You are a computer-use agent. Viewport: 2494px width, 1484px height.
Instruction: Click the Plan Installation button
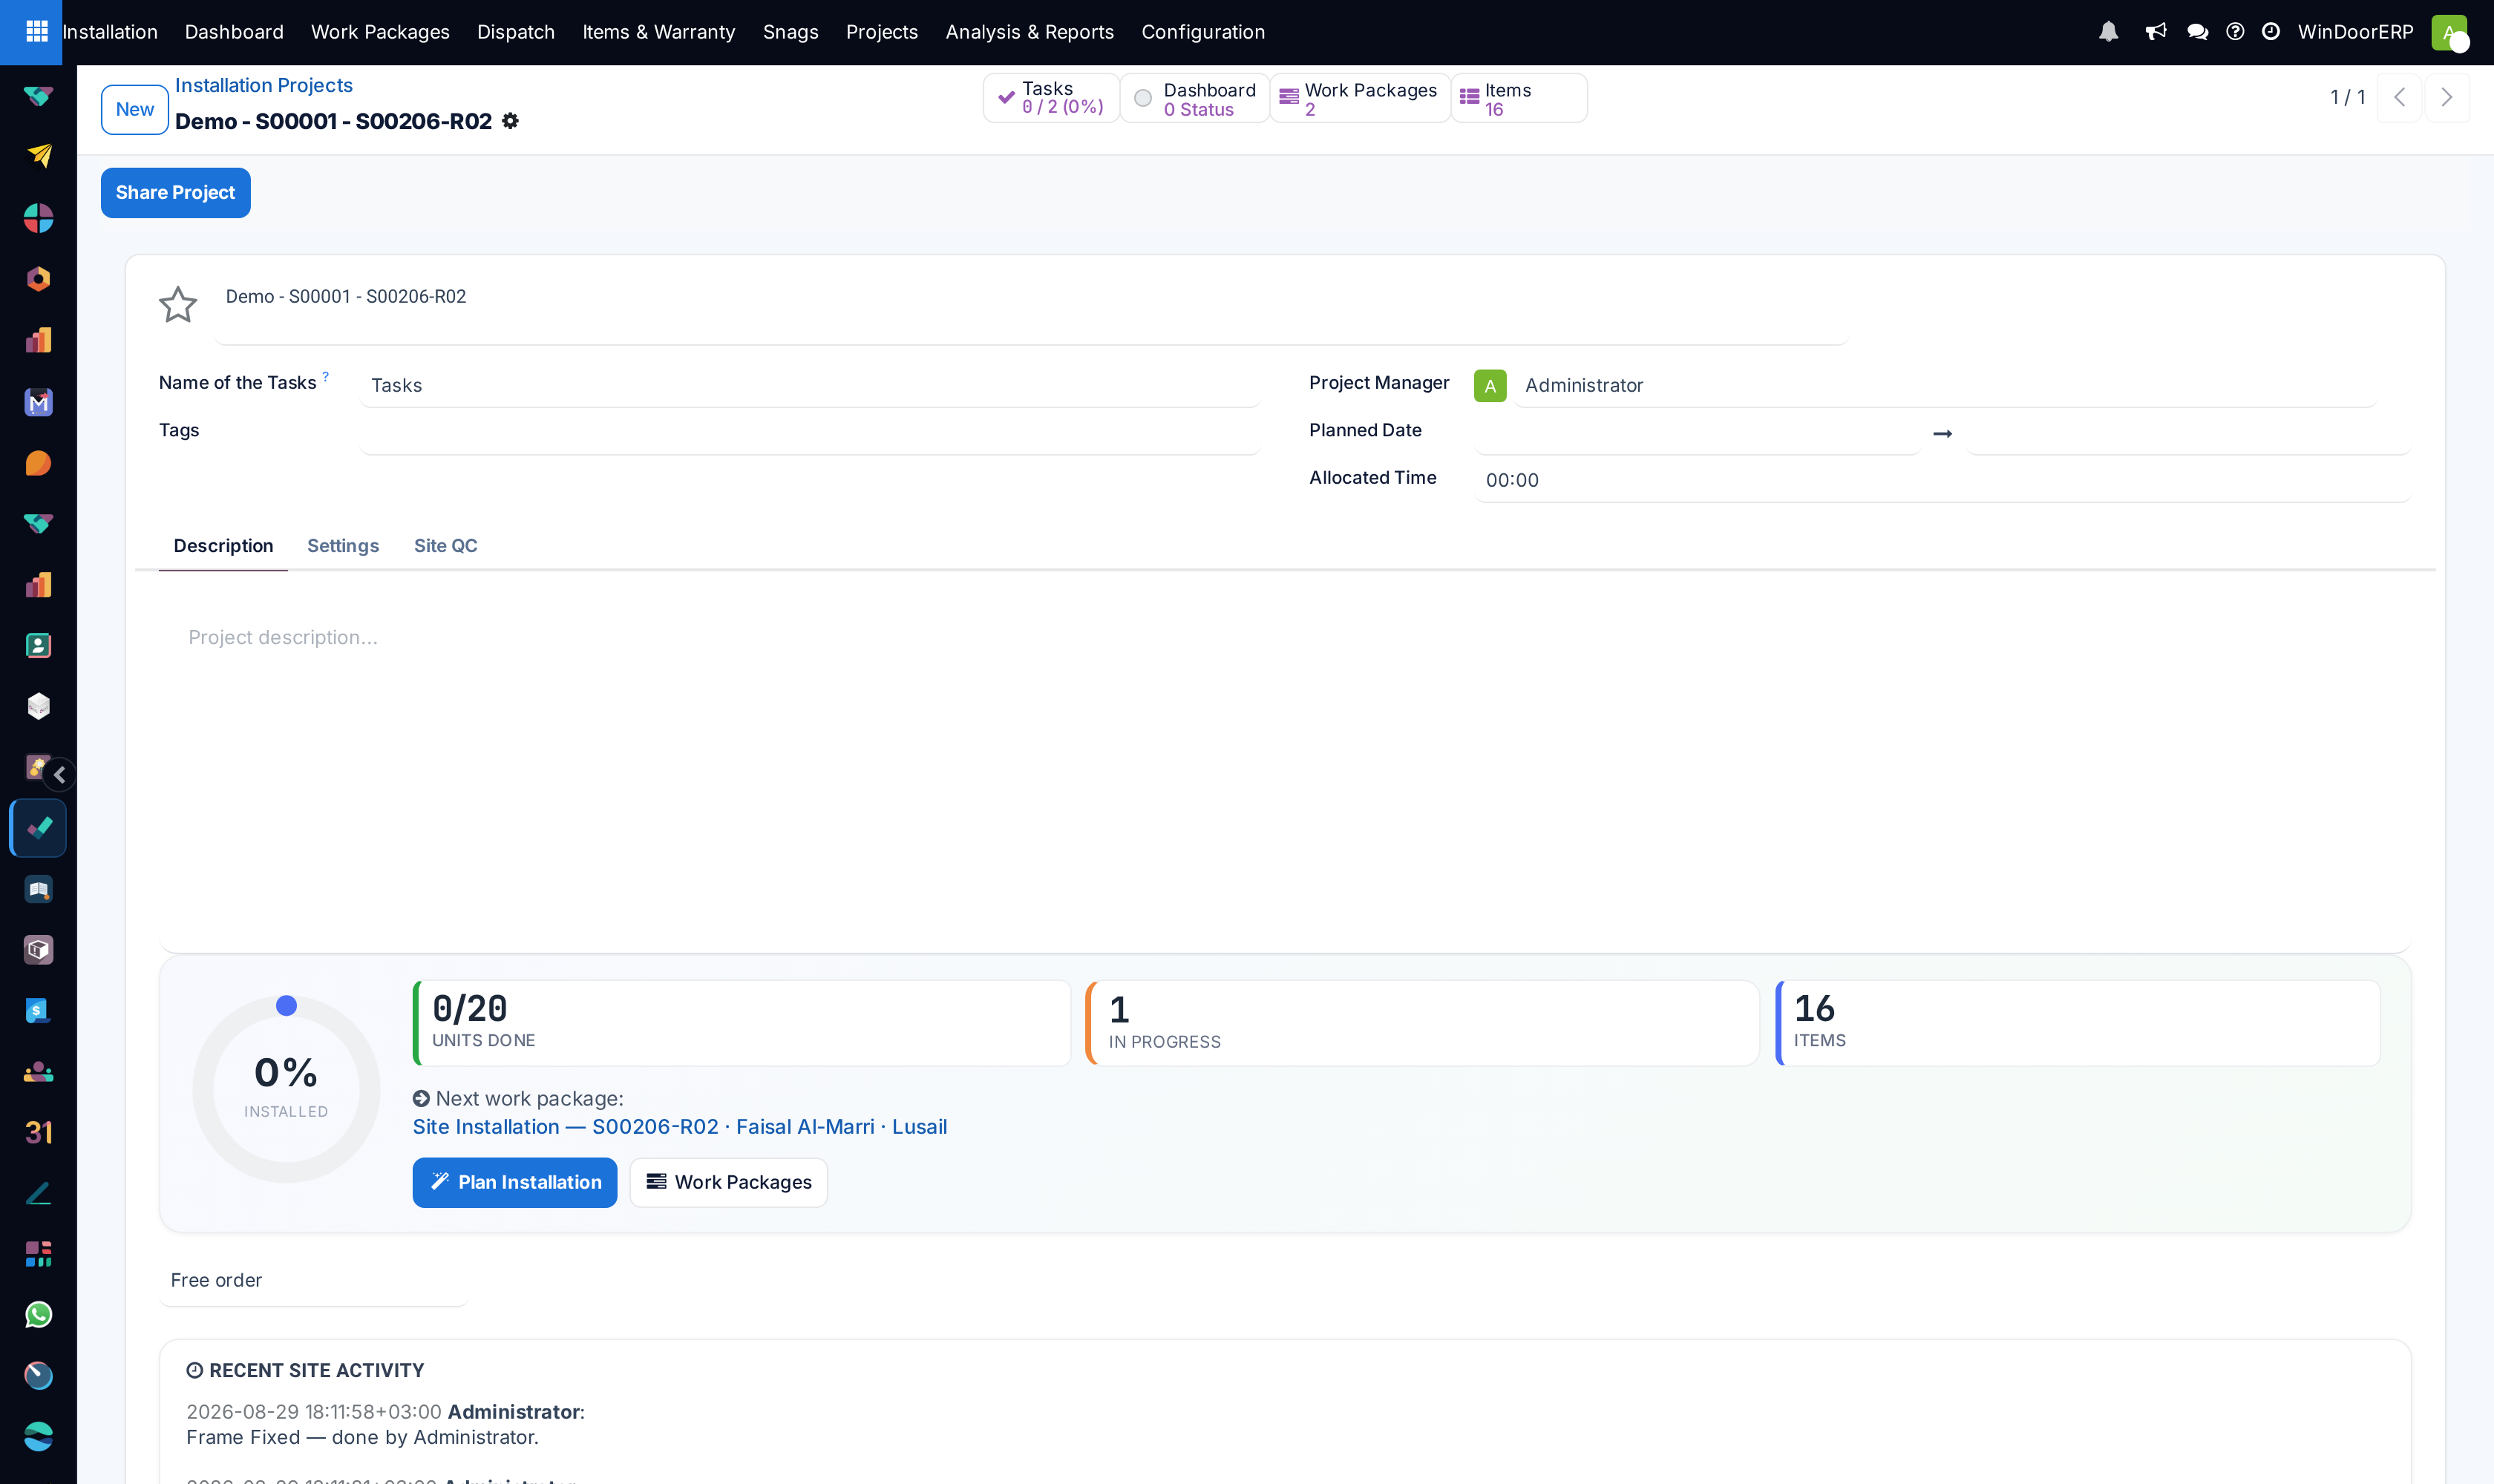point(514,1182)
